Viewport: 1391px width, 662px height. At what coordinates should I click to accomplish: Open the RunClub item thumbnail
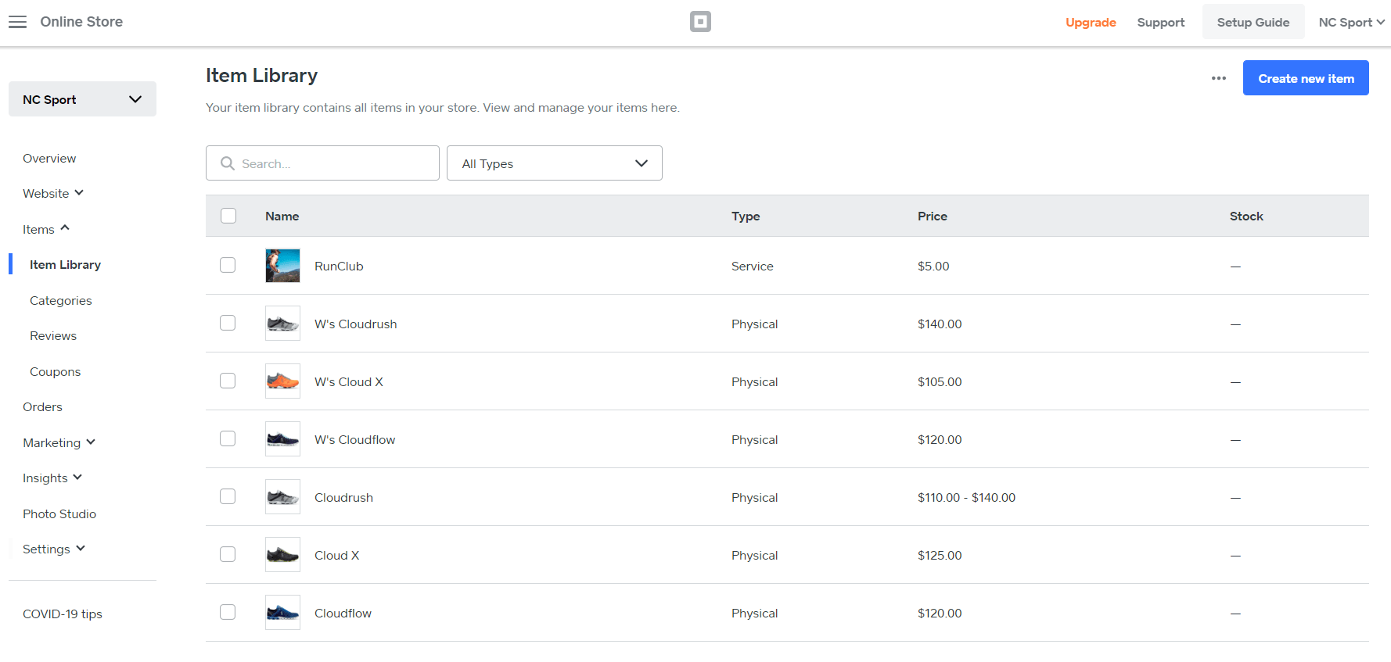pos(282,266)
